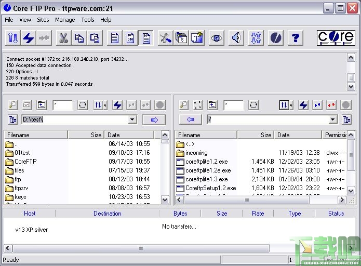Viewport: 361px width, 266px height.
Task: Expand the remote path dropdown
Action: 333,120
